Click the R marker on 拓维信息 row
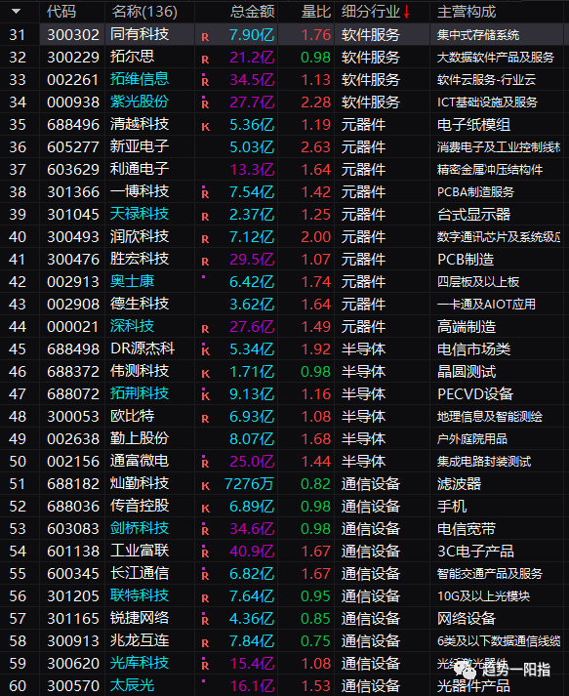The image size is (569, 696). [x=205, y=82]
